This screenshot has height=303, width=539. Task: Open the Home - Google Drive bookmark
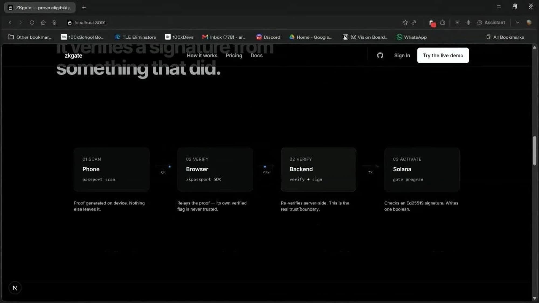[x=310, y=37]
